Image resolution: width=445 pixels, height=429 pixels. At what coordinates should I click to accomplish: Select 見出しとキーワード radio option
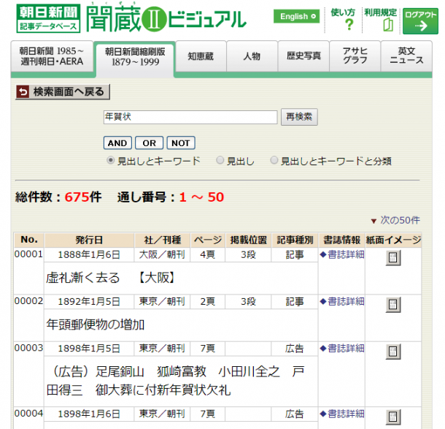[x=110, y=160]
